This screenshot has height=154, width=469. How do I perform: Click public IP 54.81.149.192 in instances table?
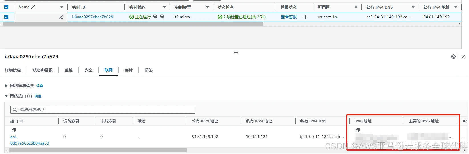436,17
